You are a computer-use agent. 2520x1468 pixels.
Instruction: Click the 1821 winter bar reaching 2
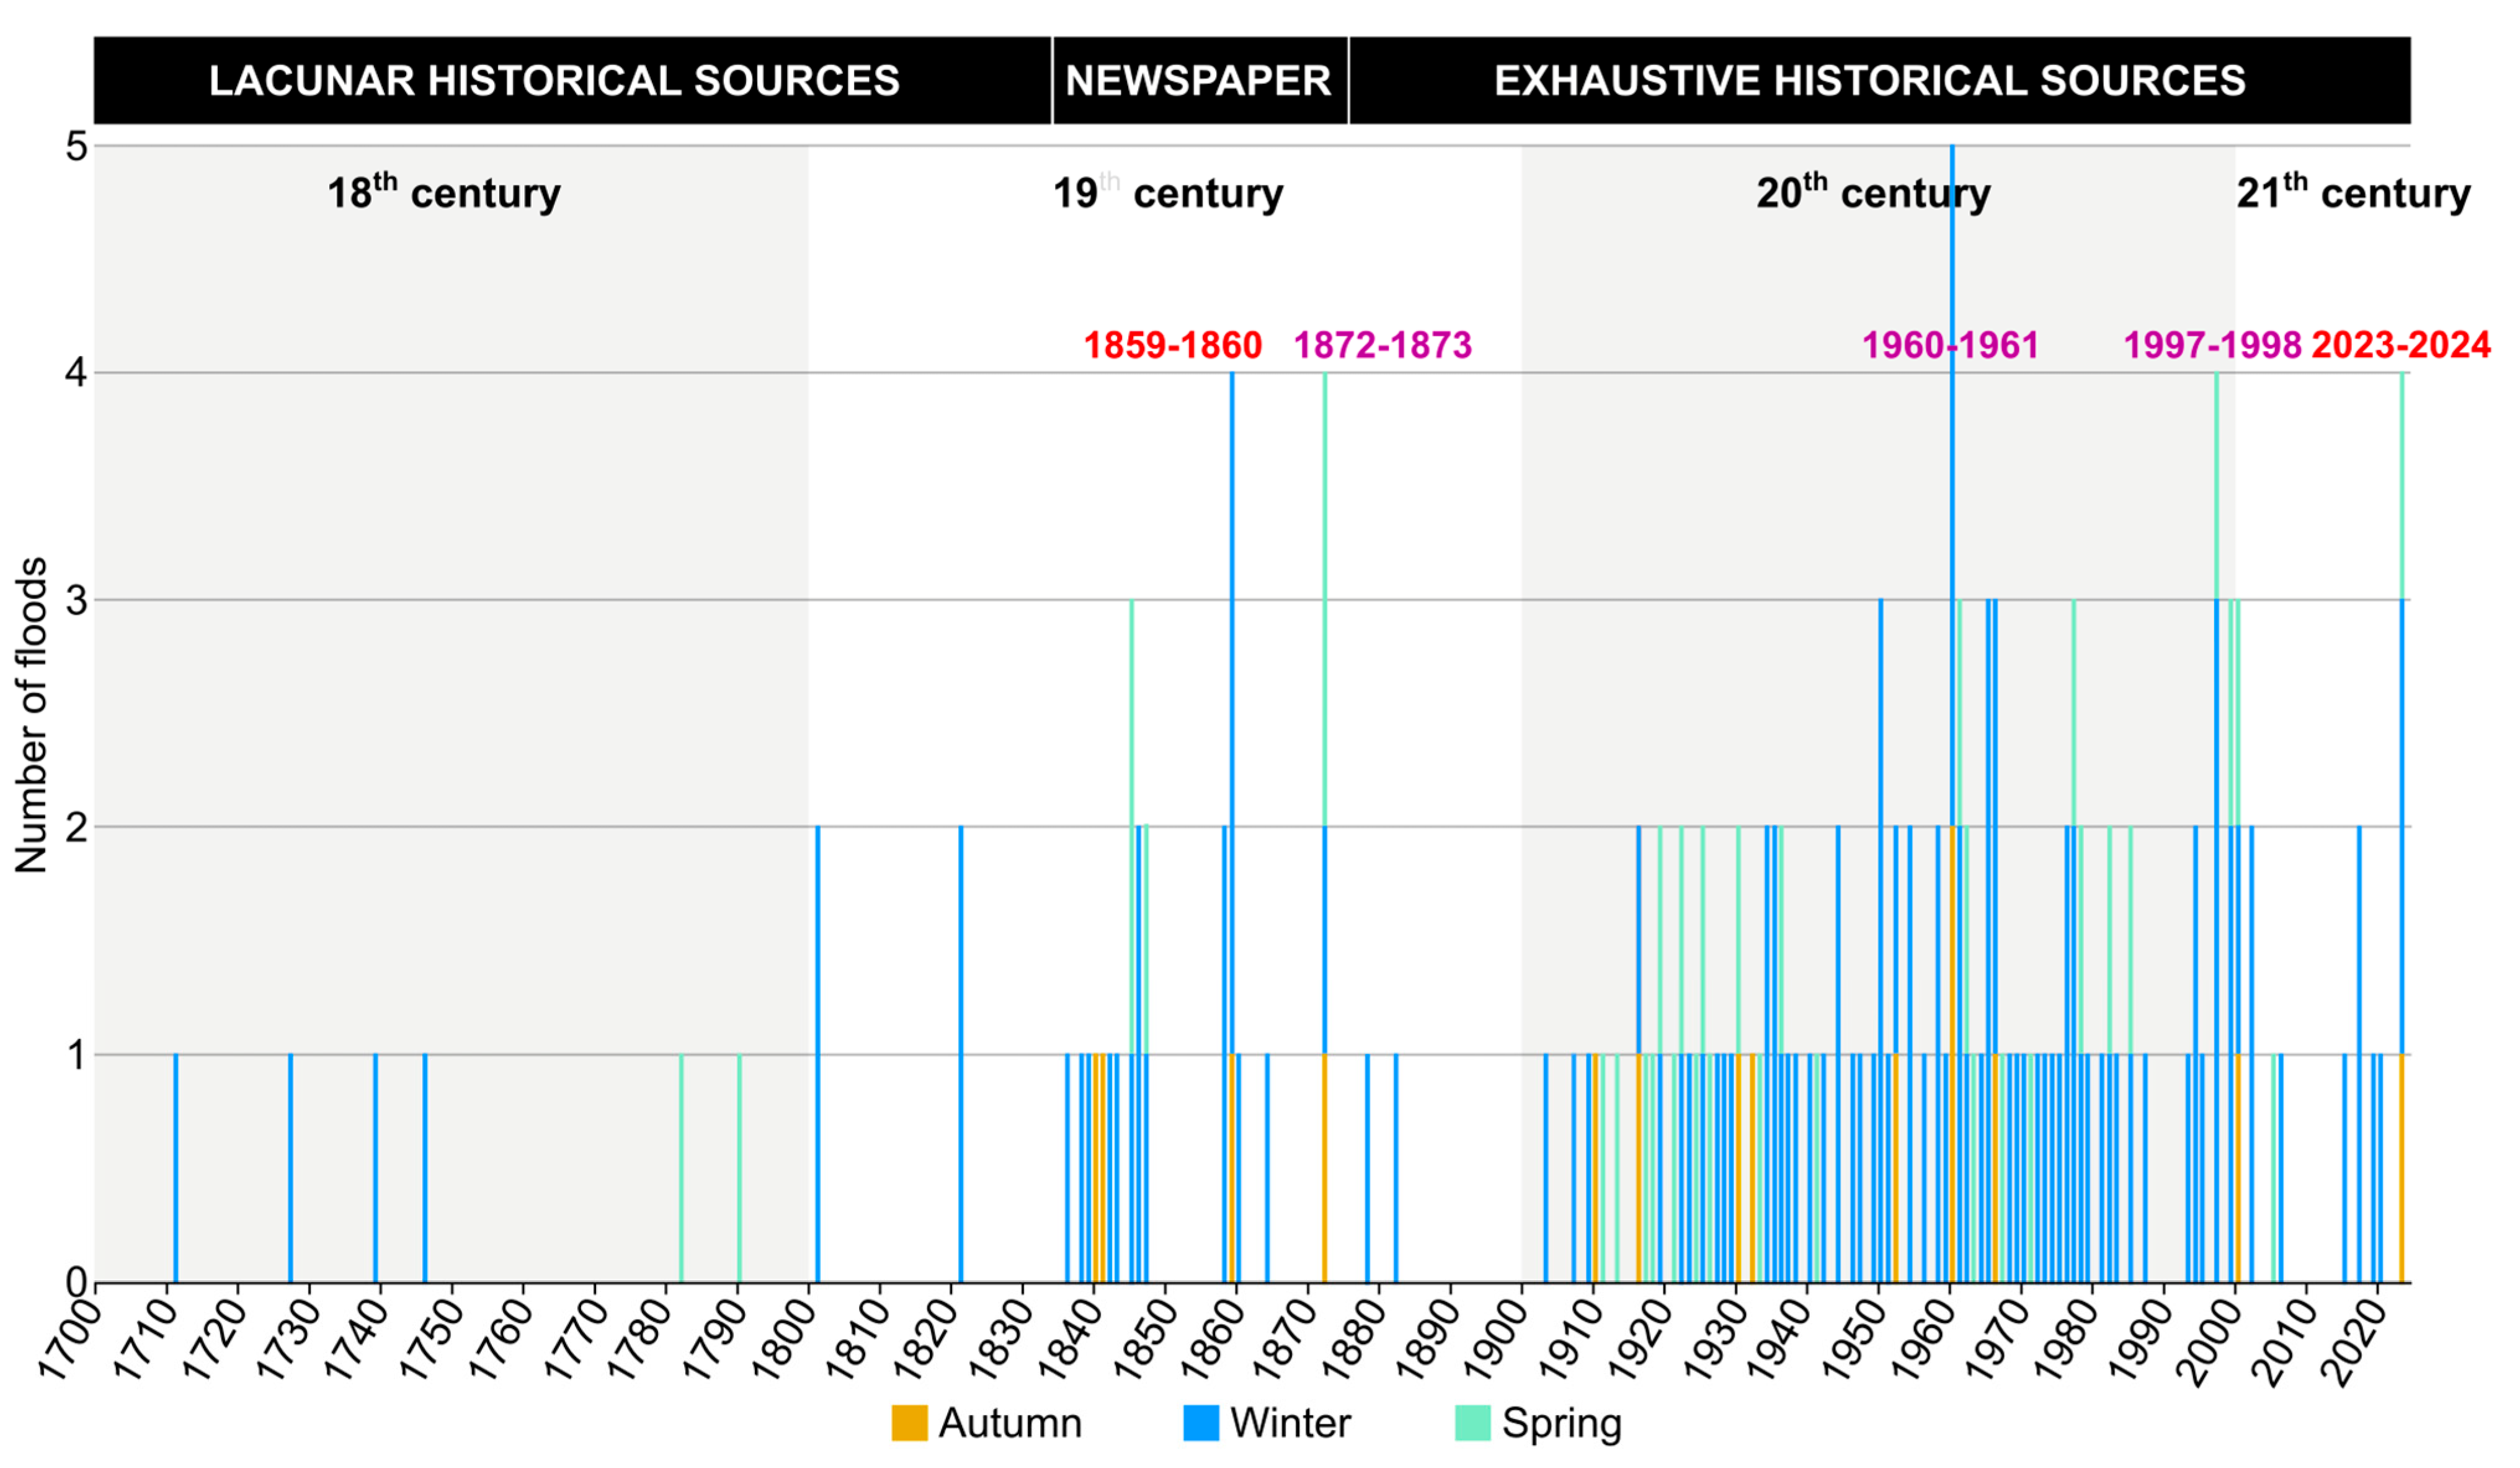coord(961,1055)
